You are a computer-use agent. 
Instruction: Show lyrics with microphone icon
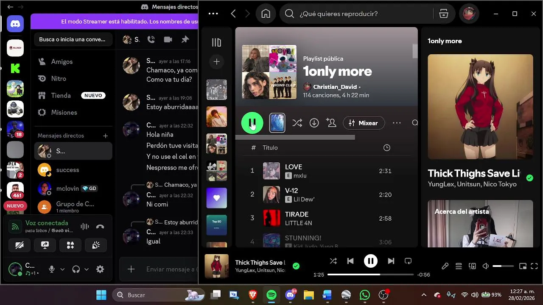[445, 266]
